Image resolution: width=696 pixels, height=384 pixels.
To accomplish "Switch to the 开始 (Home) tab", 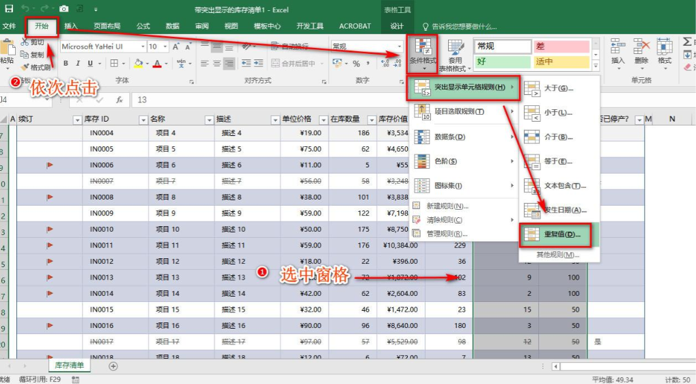I will click(42, 26).
